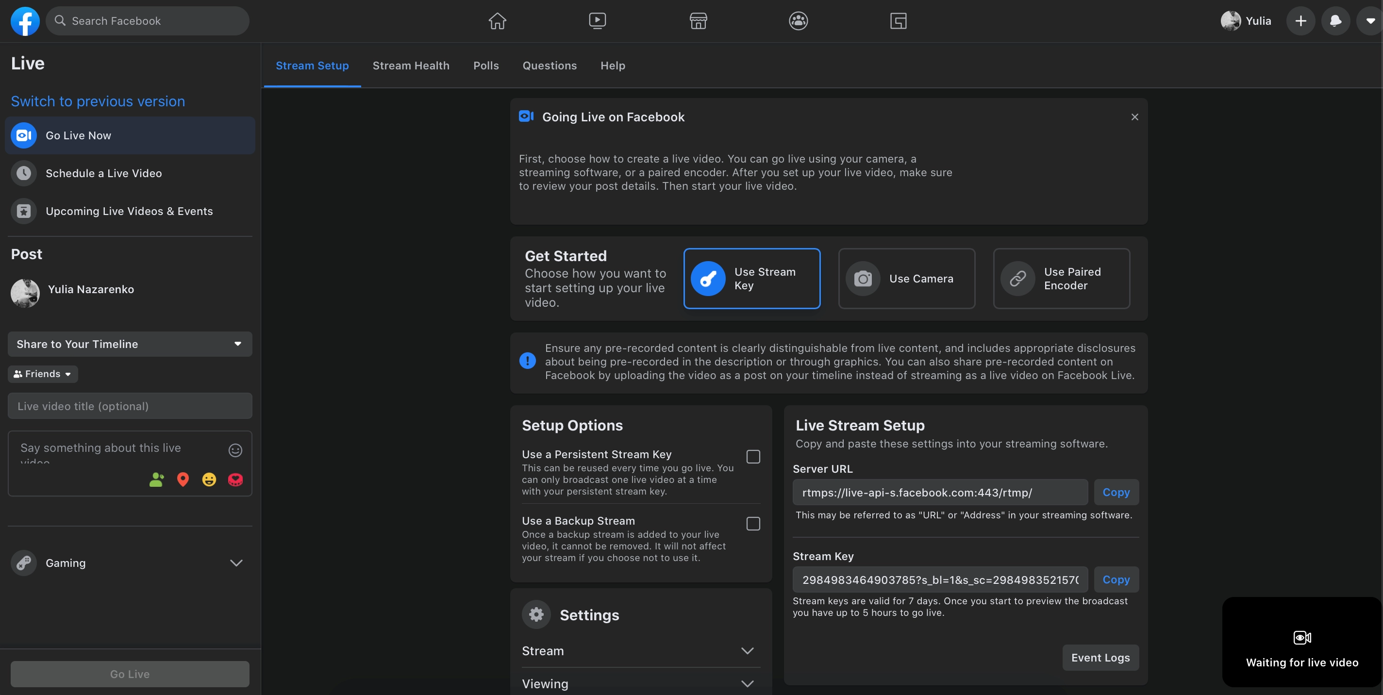Open the Watch video icon in top navigation
This screenshot has width=1383, height=695.
[597, 21]
